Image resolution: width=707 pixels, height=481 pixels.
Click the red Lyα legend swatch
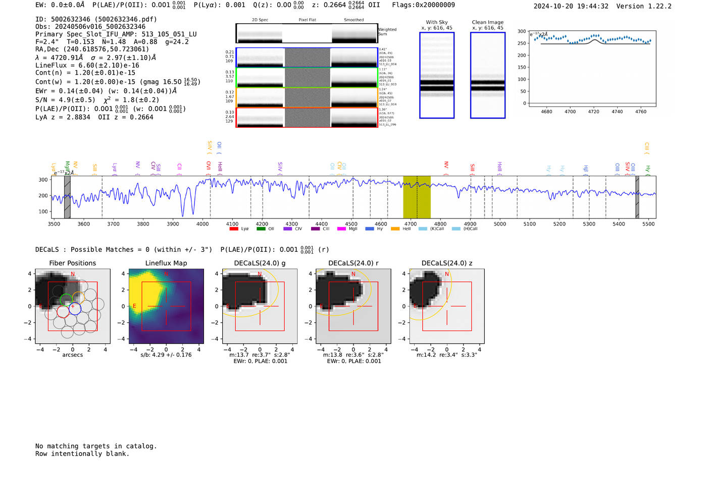tap(234, 229)
